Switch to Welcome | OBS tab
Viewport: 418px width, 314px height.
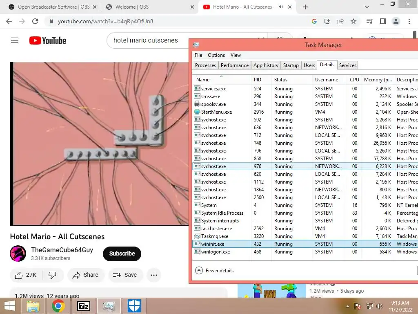coord(149,7)
